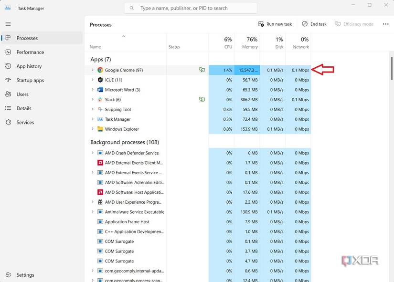Click the Efficiency mode button
This screenshot has height=282, width=394.
354,24
